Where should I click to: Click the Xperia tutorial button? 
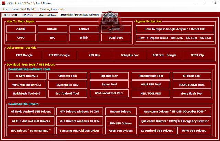coord(116,29)
